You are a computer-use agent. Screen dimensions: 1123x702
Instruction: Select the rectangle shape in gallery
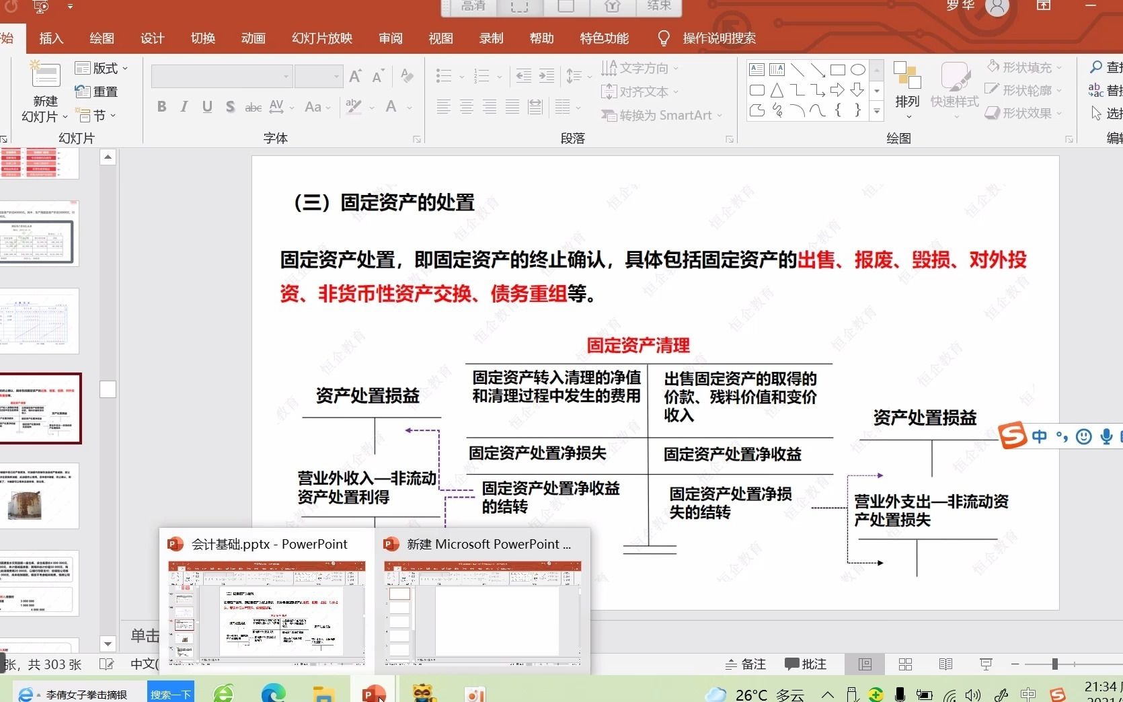(837, 69)
